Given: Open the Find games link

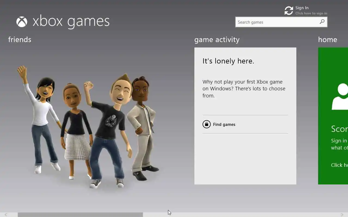Looking at the screenshot, I should pyautogui.click(x=224, y=125).
